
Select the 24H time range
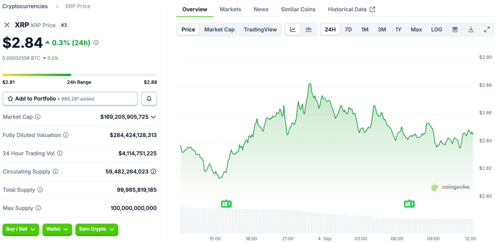coord(330,29)
